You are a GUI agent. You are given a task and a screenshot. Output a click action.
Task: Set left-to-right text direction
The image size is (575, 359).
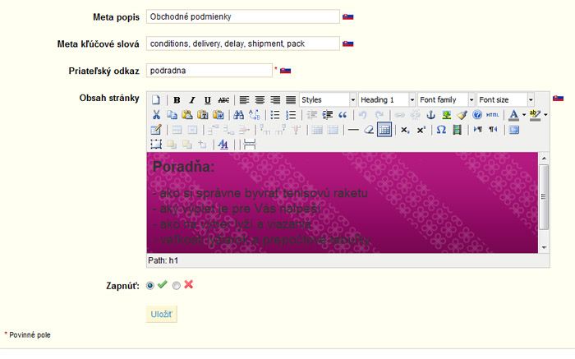point(477,130)
